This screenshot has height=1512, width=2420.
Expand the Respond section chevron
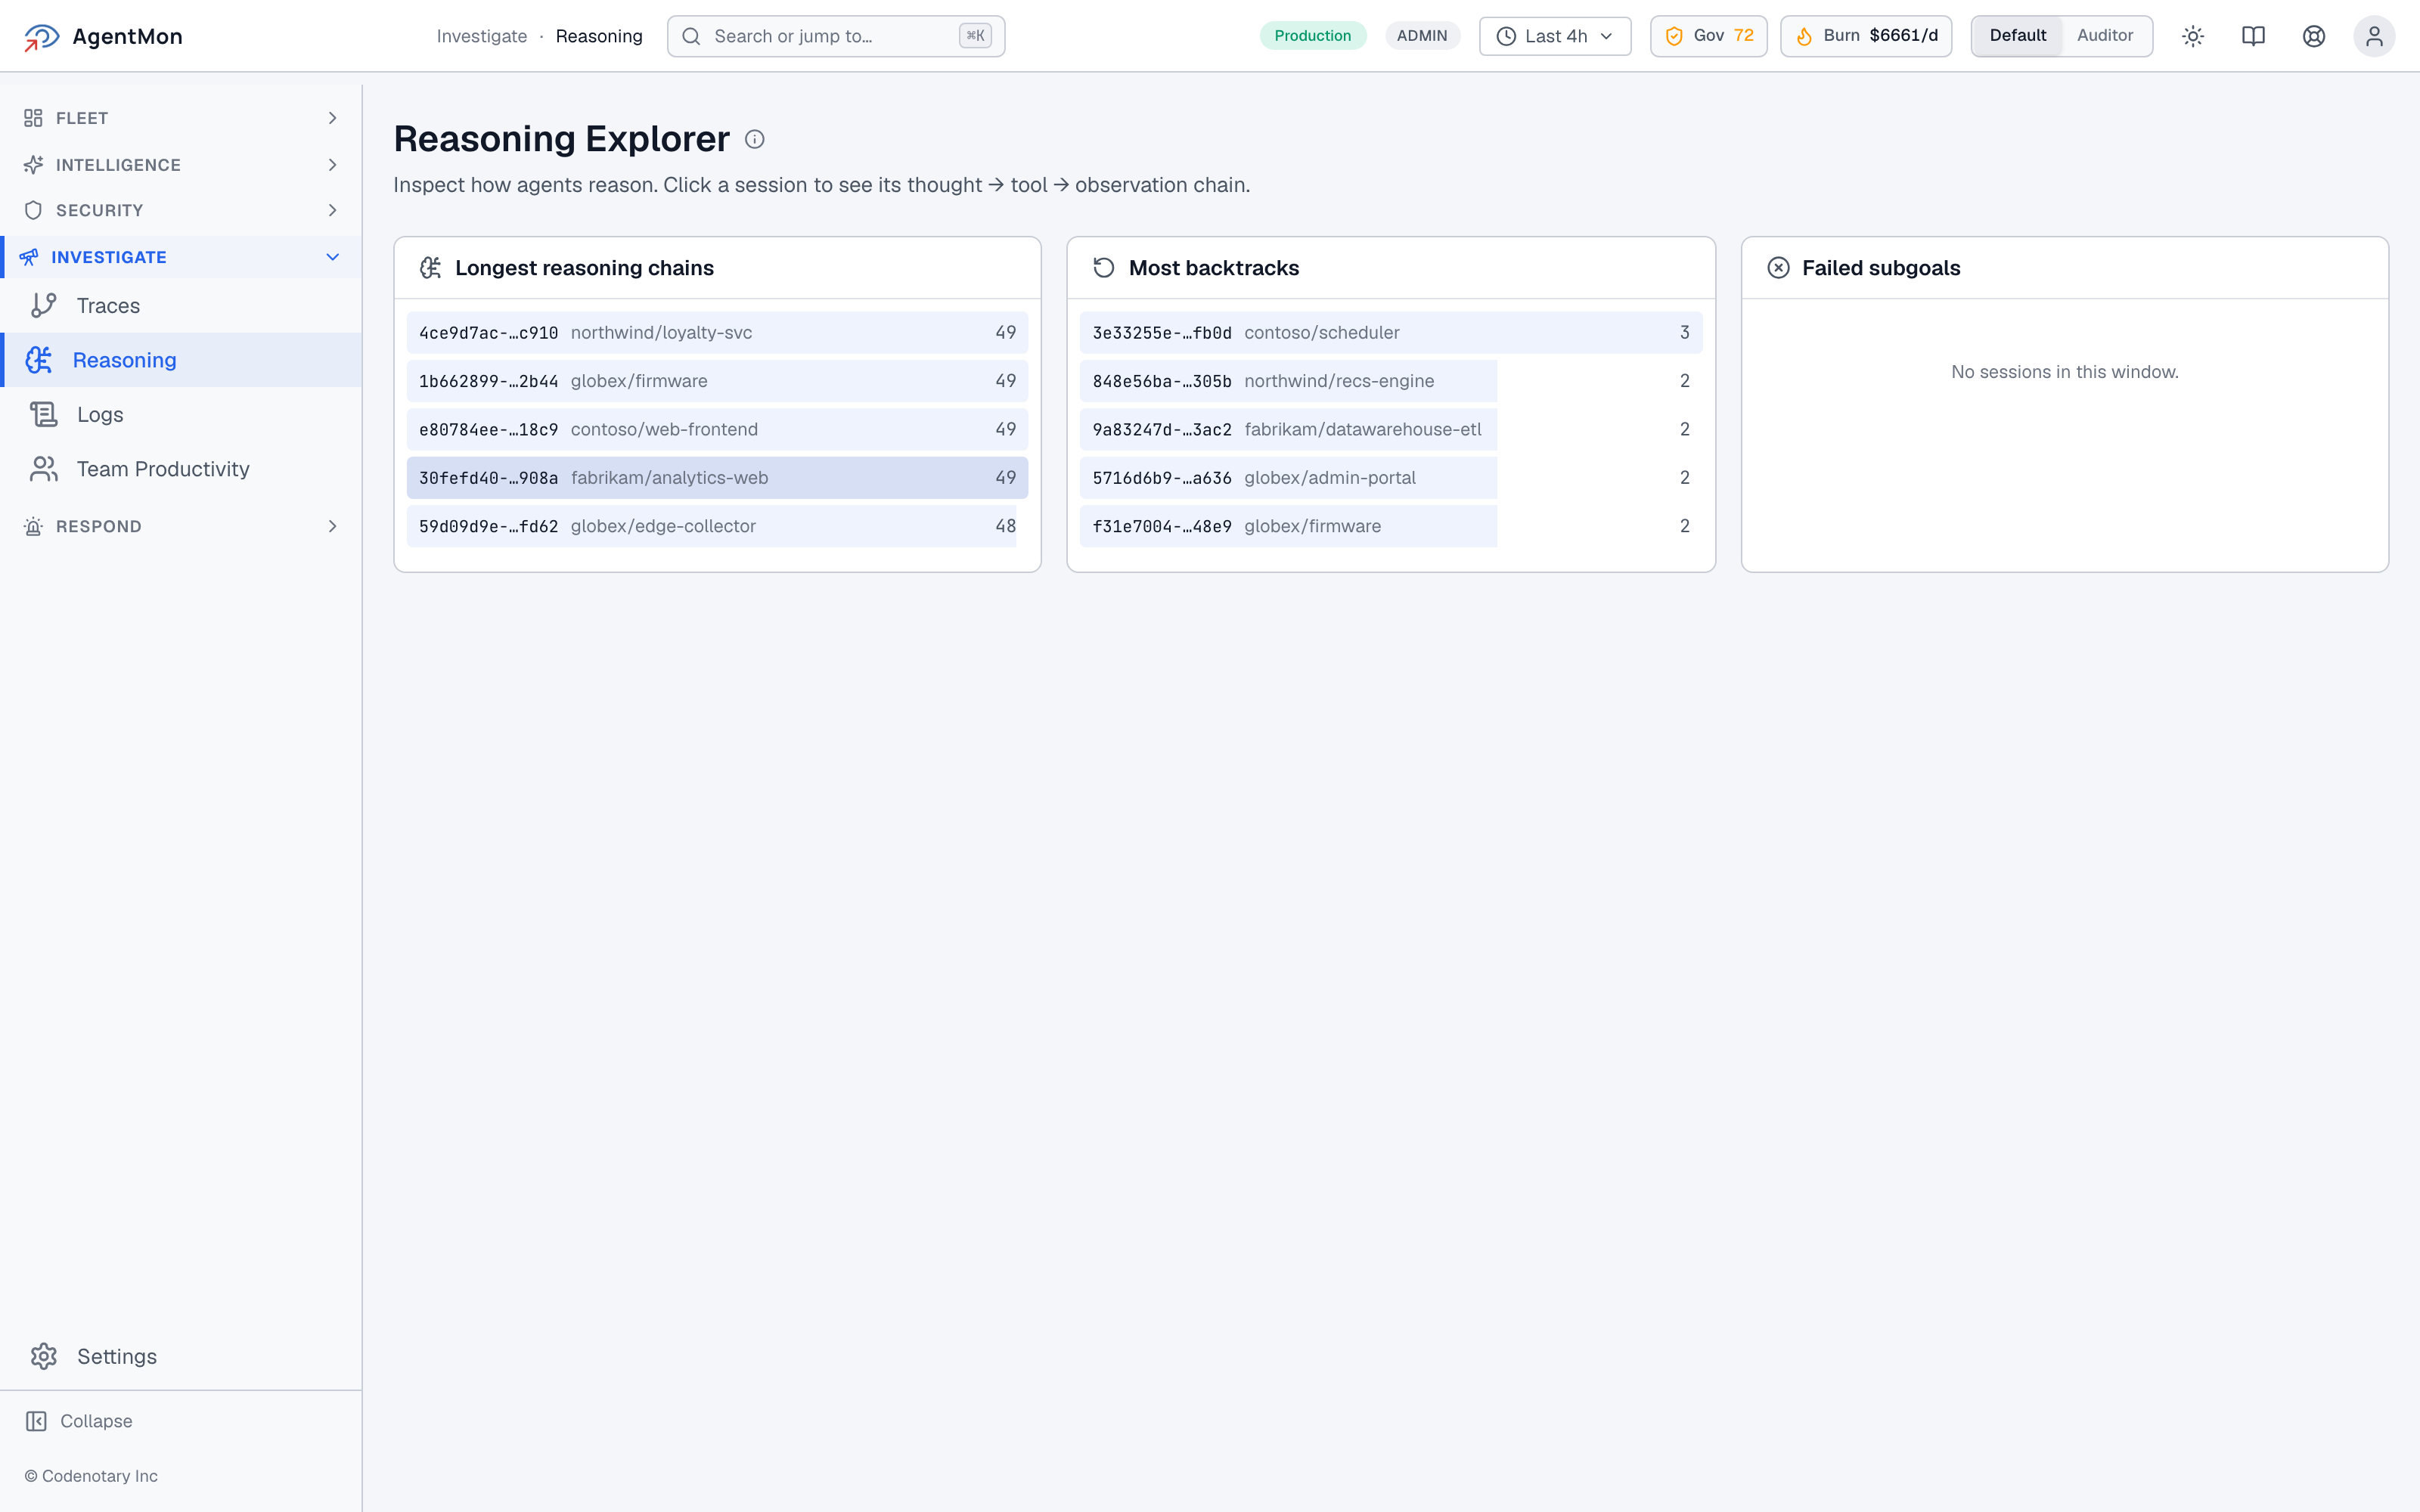(333, 527)
